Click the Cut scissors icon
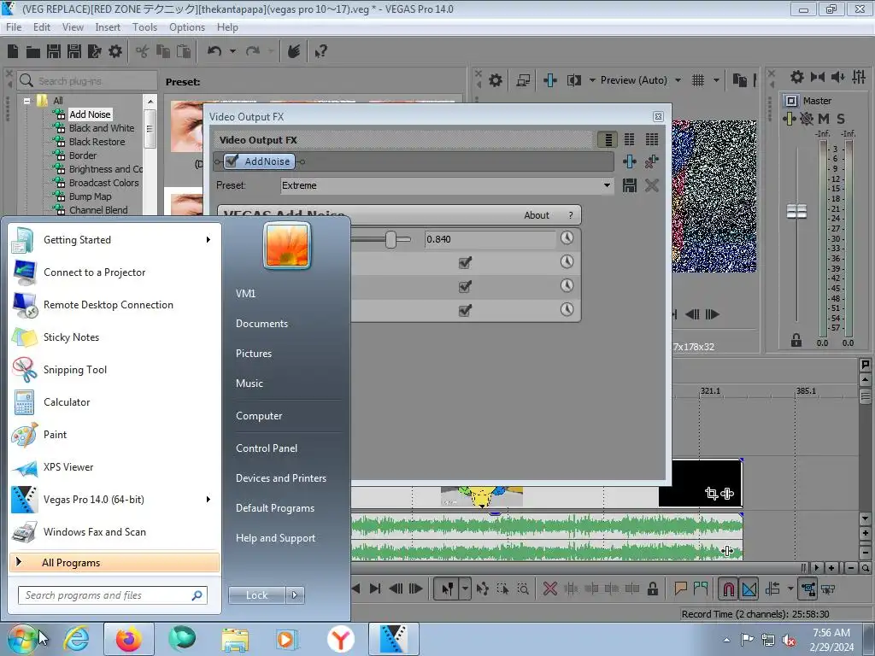Viewport: 875px width, 656px height. click(143, 51)
